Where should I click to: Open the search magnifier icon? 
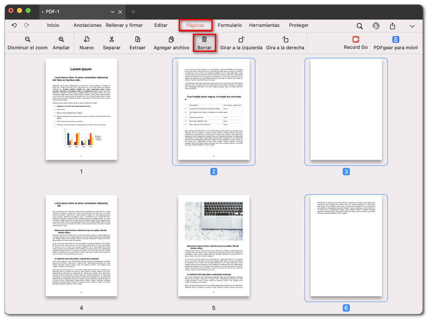[359, 26]
